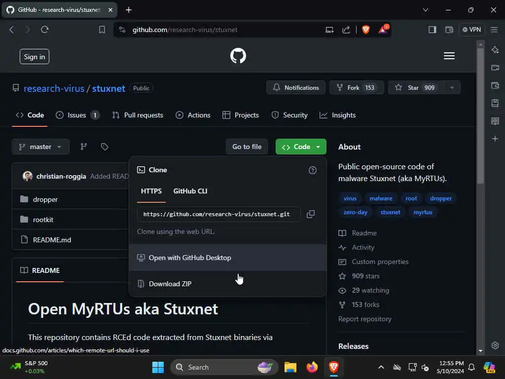Open the dropper folder
Image resolution: width=505 pixels, height=379 pixels.
(x=45, y=199)
